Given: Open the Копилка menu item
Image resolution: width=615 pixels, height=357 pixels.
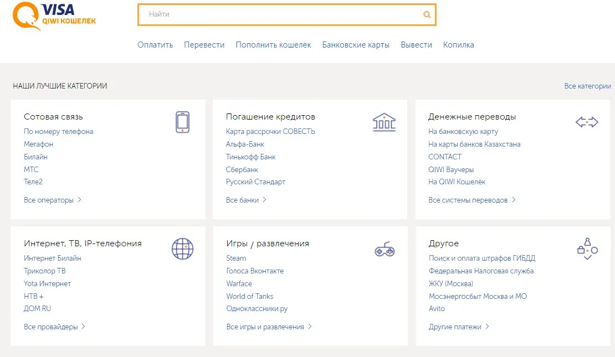Looking at the screenshot, I should point(459,45).
